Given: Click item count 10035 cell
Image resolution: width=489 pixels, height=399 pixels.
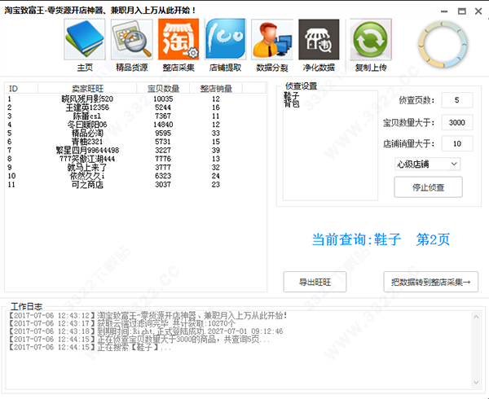Looking at the screenshot, I should click(163, 99).
